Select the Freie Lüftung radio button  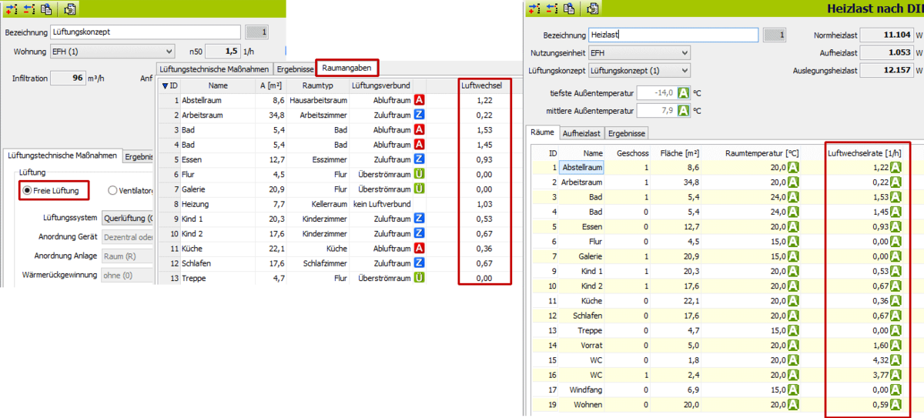coord(27,190)
